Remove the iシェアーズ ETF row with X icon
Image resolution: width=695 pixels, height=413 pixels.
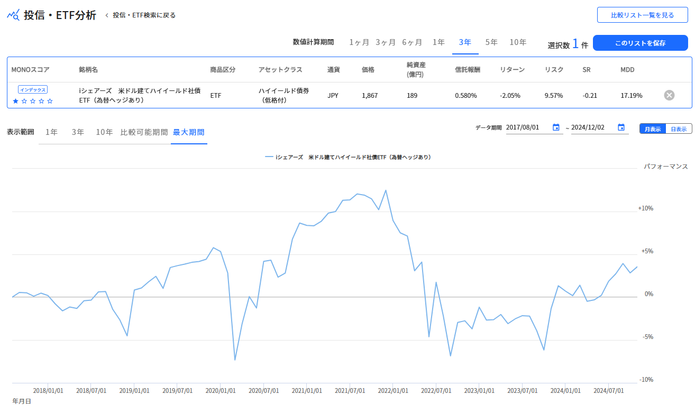[x=669, y=95]
